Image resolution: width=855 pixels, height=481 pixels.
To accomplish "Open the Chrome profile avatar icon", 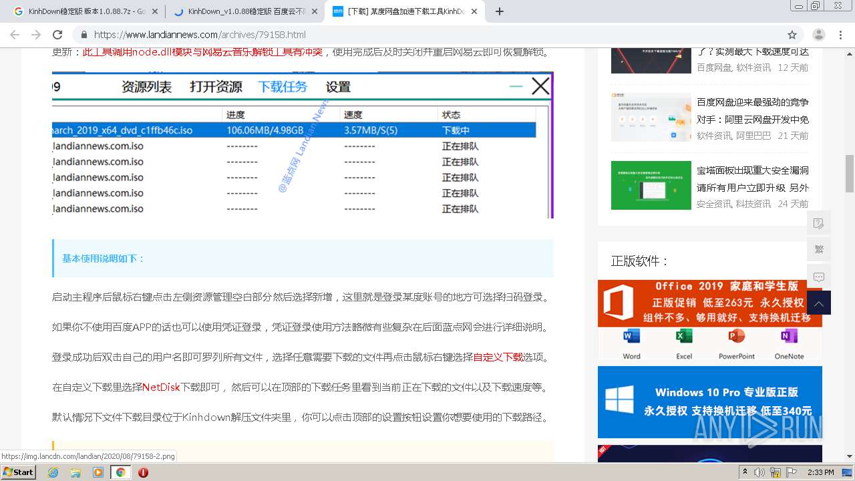I will (x=818, y=35).
